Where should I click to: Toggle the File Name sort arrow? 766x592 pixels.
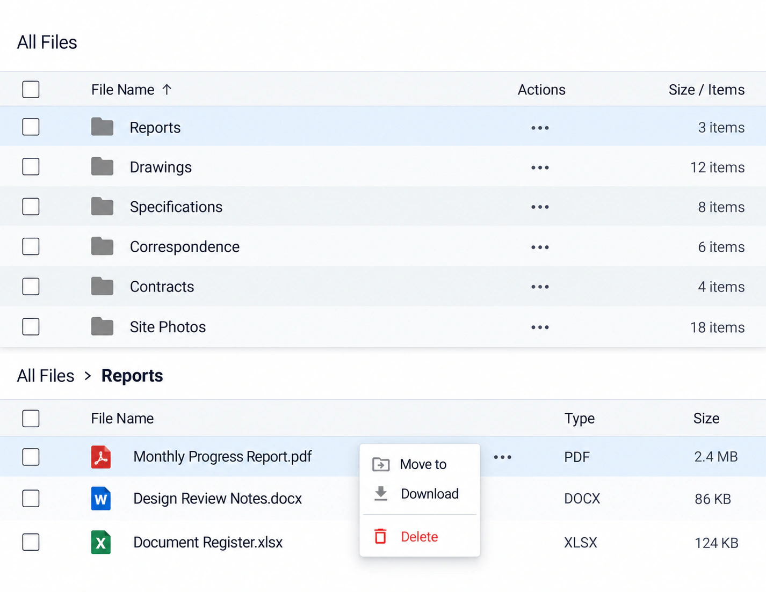coord(167,90)
